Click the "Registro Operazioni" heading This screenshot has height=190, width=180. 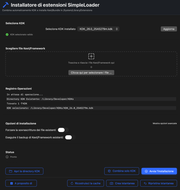pos(18,89)
